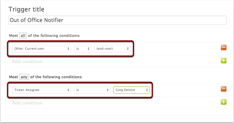234x123 pixels.
Task: Open the 'Is' operator dropdown for Assignee
Action: [x=92, y=90]
